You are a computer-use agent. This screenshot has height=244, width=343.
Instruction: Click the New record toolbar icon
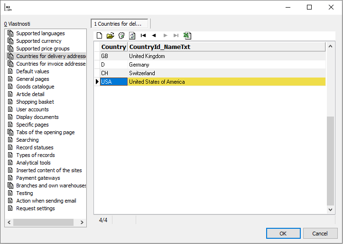[x=99, y=36]
